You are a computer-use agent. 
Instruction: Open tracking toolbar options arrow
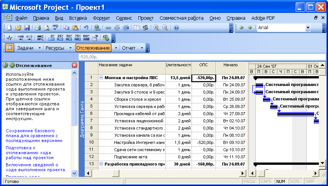(x=113, y=38)
